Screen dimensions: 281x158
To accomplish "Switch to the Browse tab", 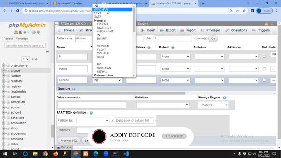I will (x=66, y=30).
